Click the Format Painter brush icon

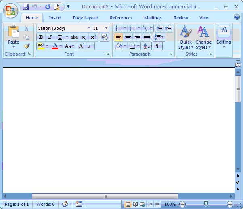27,46
